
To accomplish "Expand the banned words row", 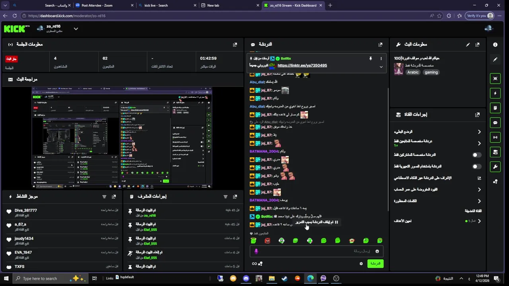I will pyautogui.click(x=437, y=201).
